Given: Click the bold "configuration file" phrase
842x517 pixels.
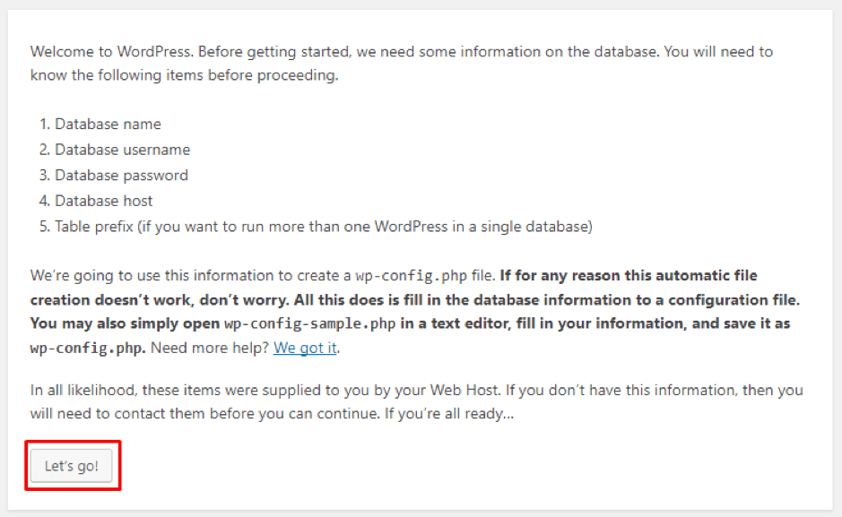Looking at the screenshot, I should 746,297.
